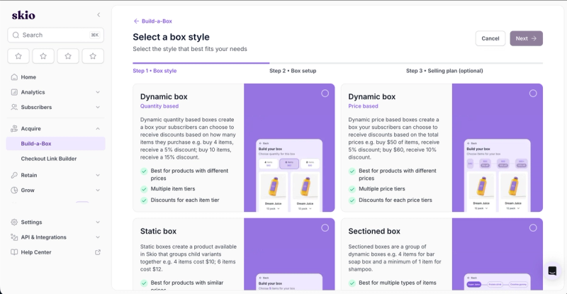Open the Build-a-Box sidebar item

click(x=56, y=144)
